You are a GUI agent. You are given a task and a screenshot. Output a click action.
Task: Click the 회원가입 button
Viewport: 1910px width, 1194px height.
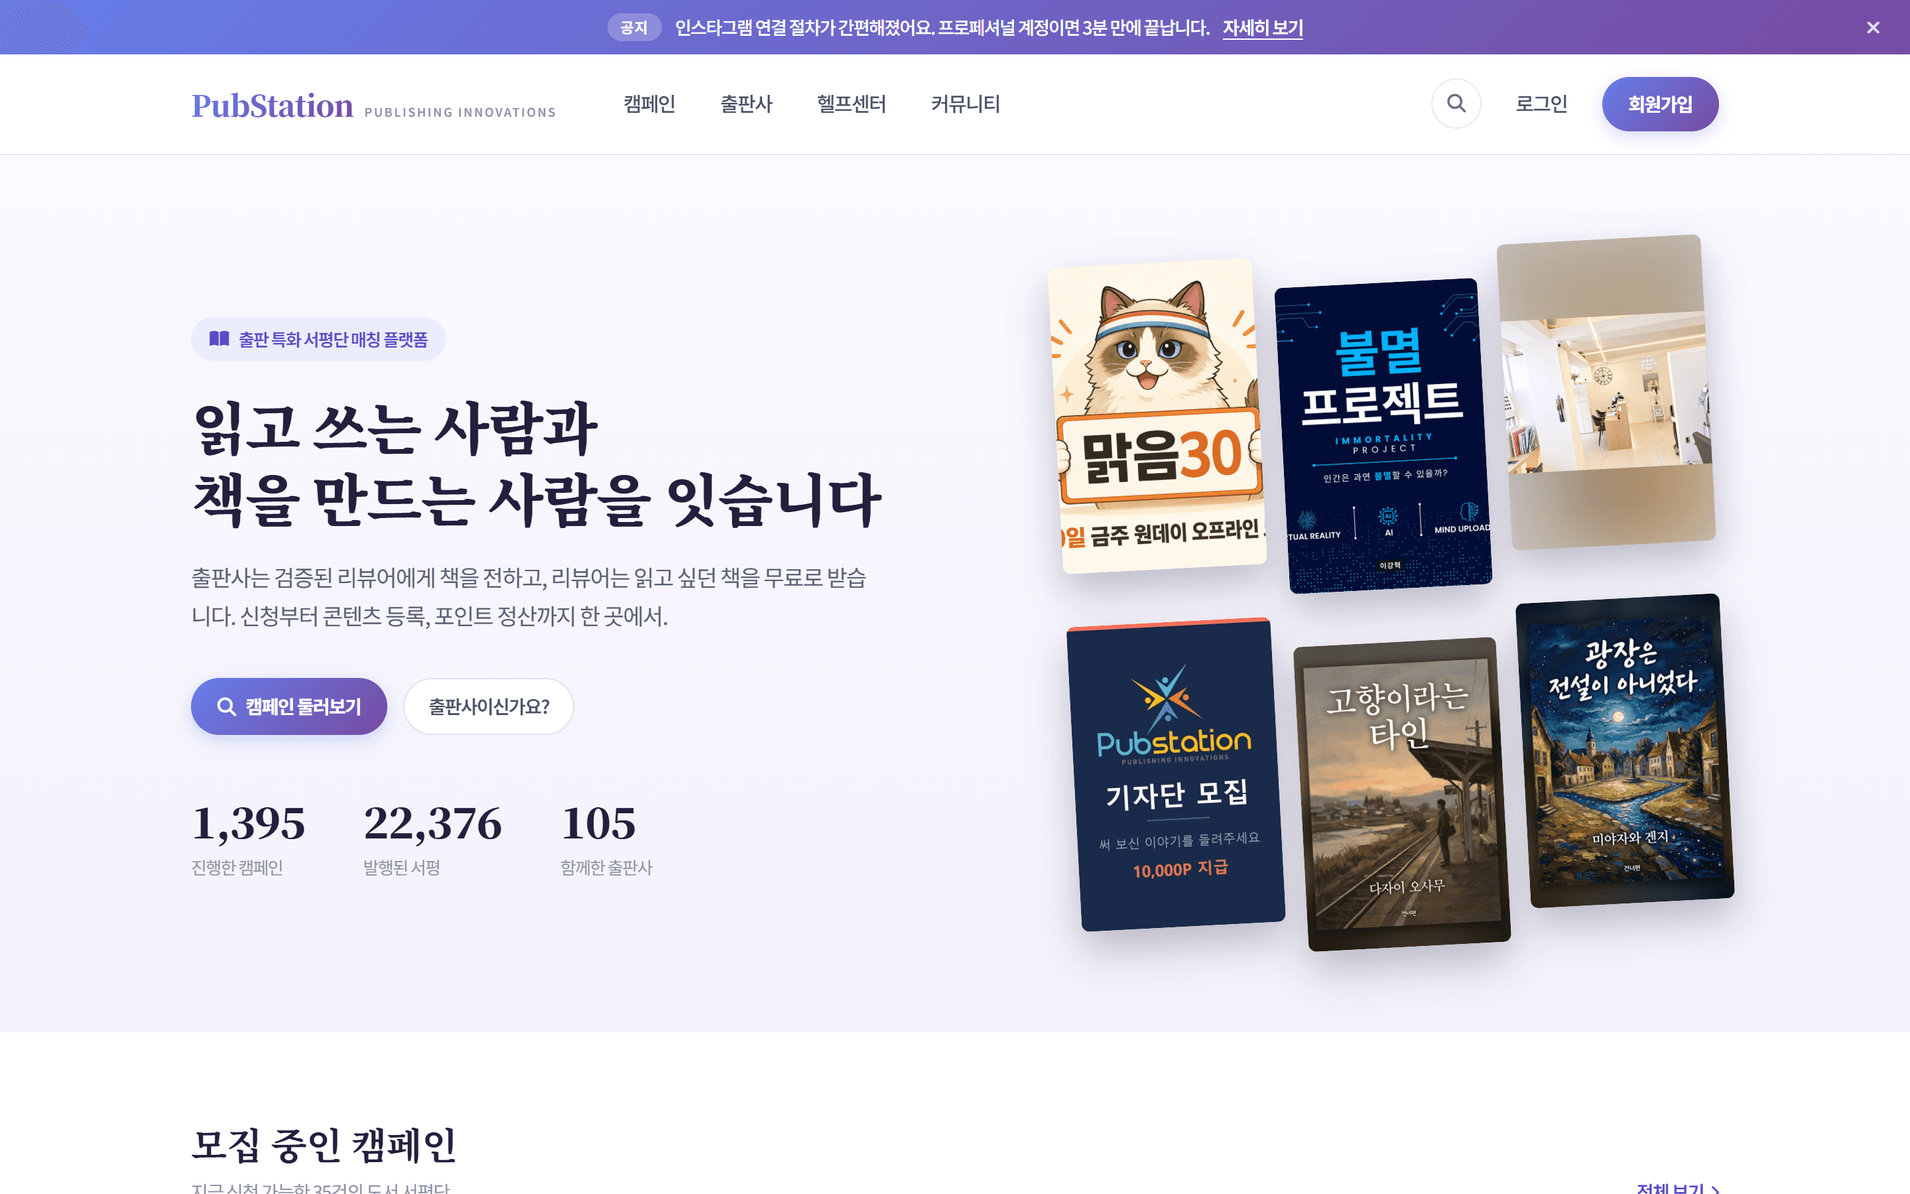tap(1660, 103)
